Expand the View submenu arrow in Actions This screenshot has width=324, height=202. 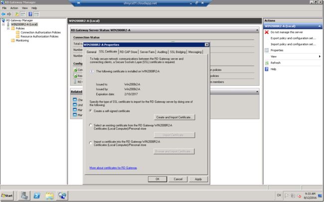tap(320, 57)
